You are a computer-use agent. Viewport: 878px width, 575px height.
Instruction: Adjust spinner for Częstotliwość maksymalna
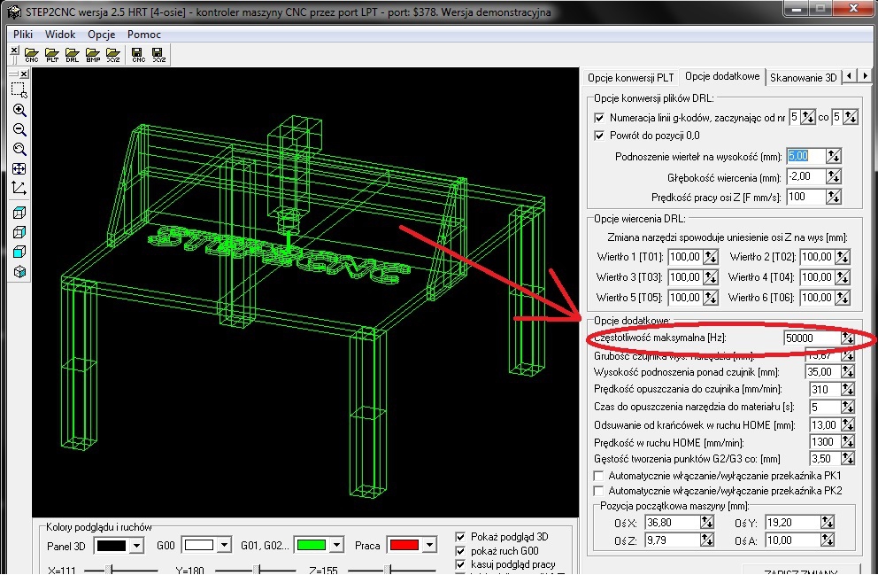tap(847, 338)
